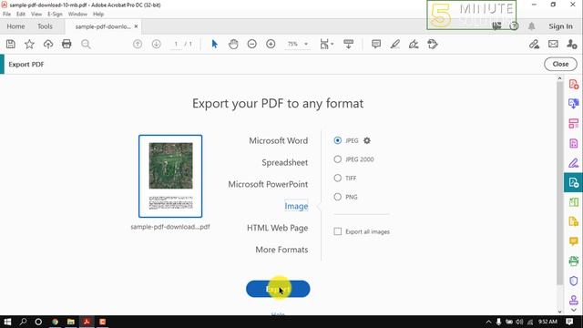Image resolution: width=583 pixels, height=328 pixels.
Task: Open the File menu
Action: pyautogui.click(x=6, y=15)
